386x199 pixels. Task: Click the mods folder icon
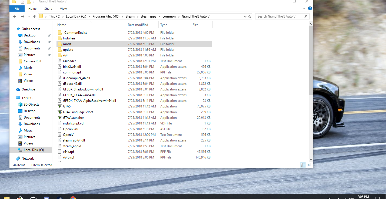click(x=60, y=44)
